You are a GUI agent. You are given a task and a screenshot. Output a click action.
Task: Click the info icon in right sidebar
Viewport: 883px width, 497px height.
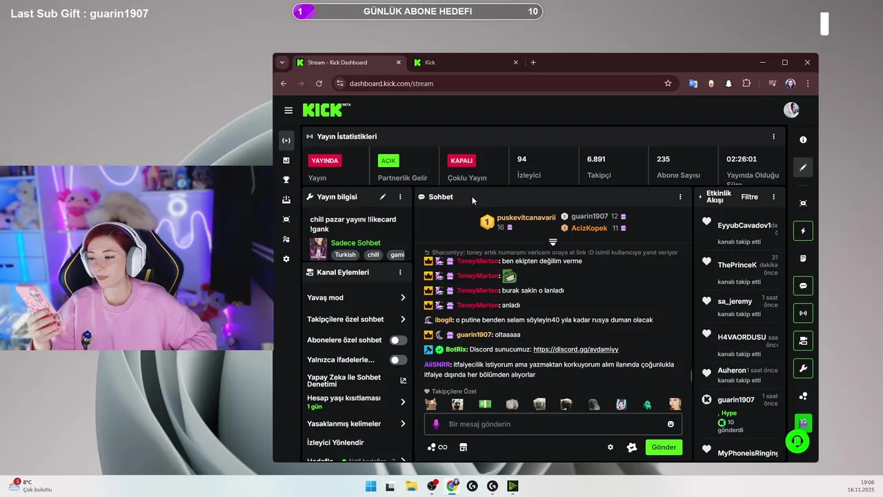pos(803,139)
